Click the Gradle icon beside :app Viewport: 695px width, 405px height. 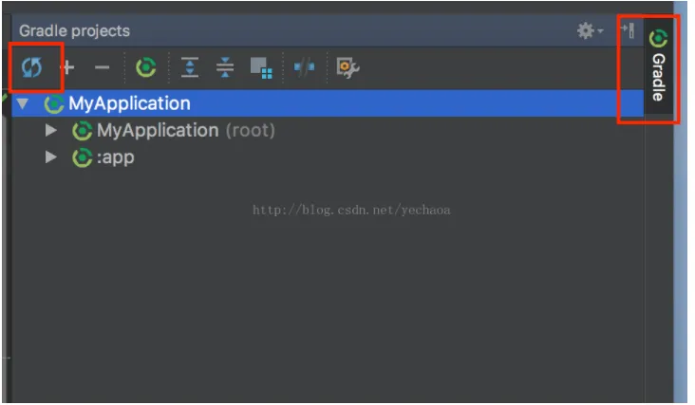coord(82,157)
